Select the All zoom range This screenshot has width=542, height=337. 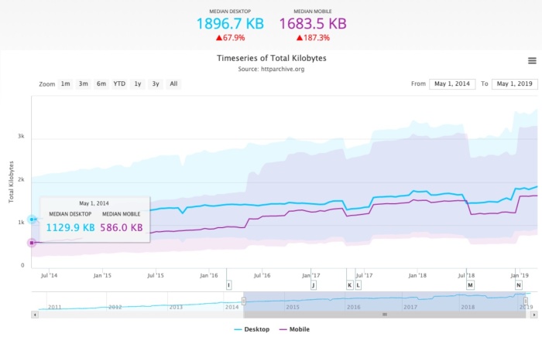173,83
